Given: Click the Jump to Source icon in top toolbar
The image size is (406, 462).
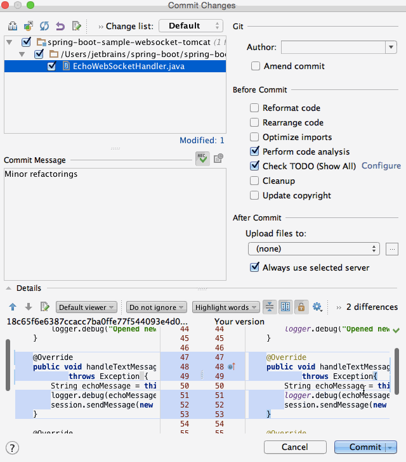Looking at the screenshot, I should (76, 26).
